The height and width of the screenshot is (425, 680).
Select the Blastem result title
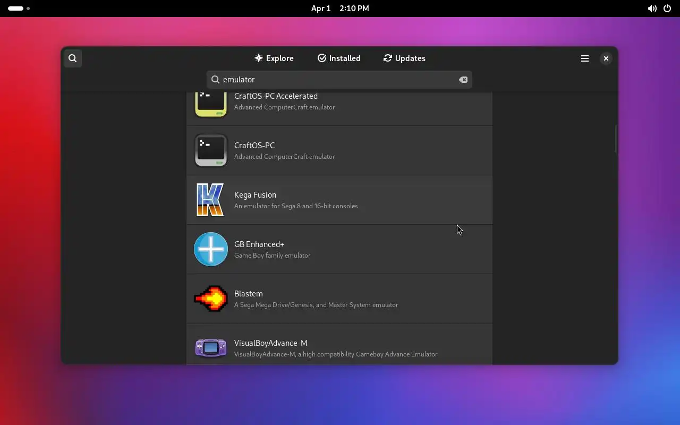coord(249,294)
